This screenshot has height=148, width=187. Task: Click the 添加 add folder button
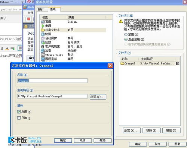coord(132,130)
